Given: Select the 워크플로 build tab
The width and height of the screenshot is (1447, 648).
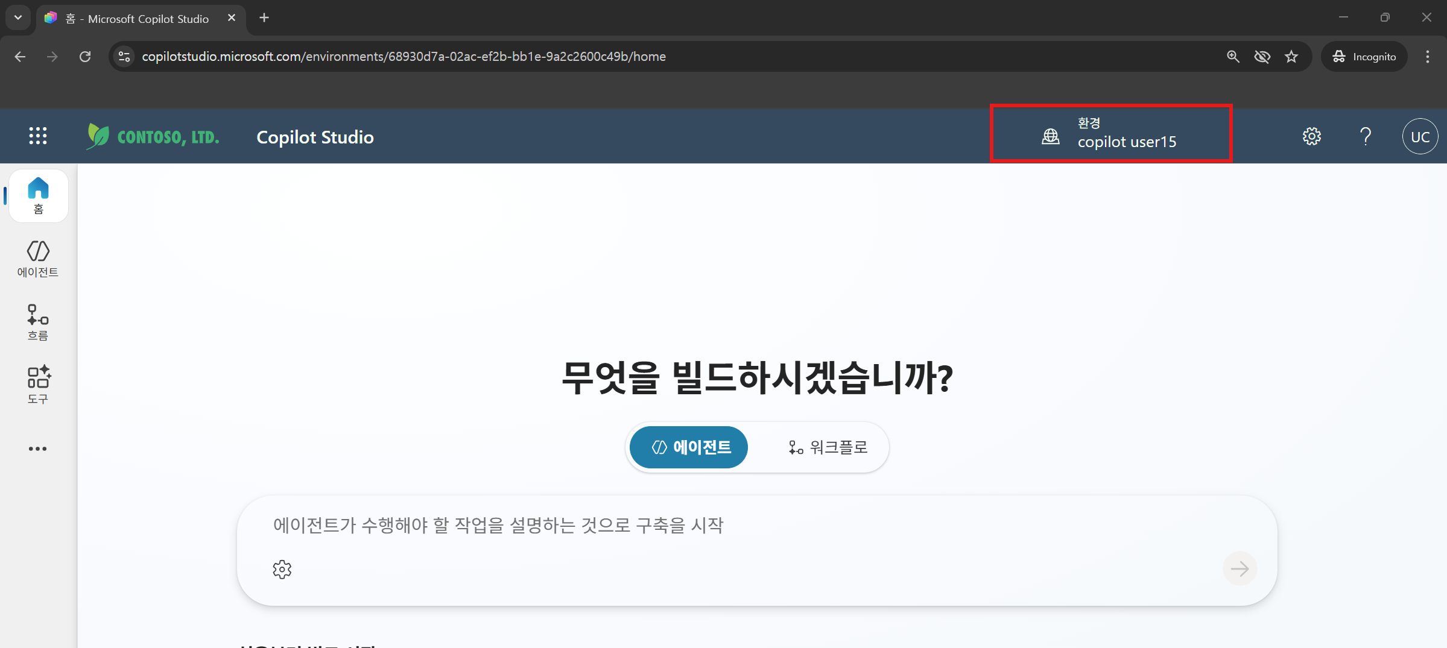Looking at the screenshot, I should coord(828,447).
